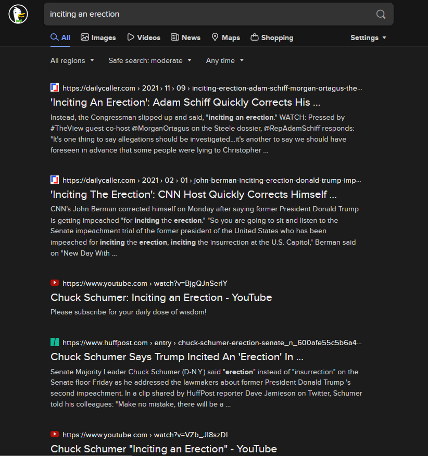428x456 pixels.
Task: Switch to the Videos tab
Action: (x=144, y=37)
